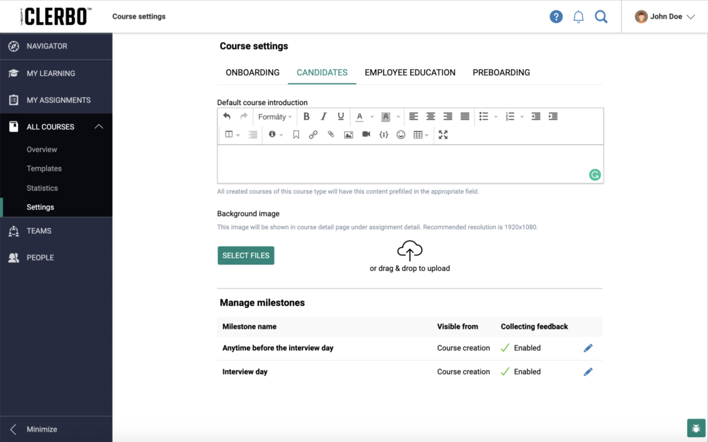
Task: Center align text
Action: pyautogui.click(x=430, y=116)
